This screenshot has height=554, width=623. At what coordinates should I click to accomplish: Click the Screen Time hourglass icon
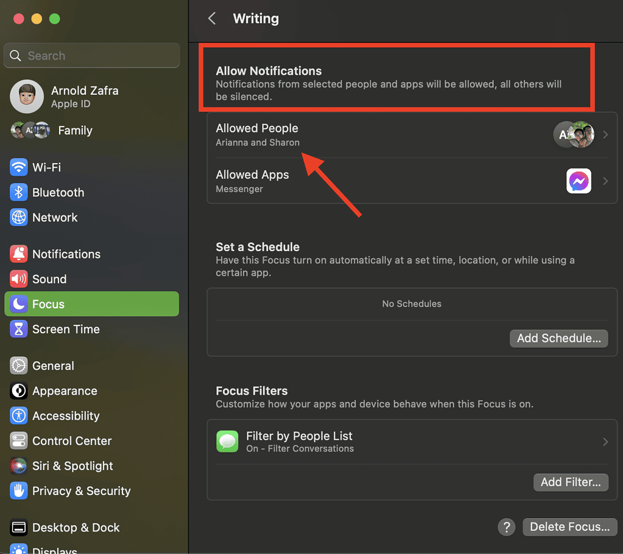(19, 329)
